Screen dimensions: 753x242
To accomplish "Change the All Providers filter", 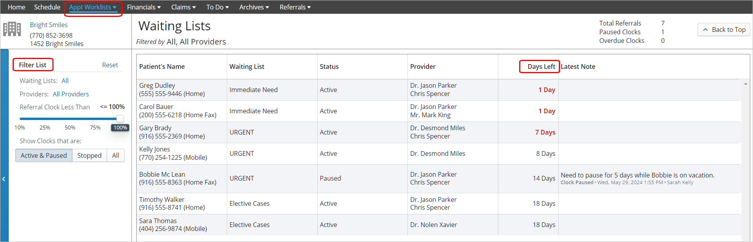I will point(71,94).
